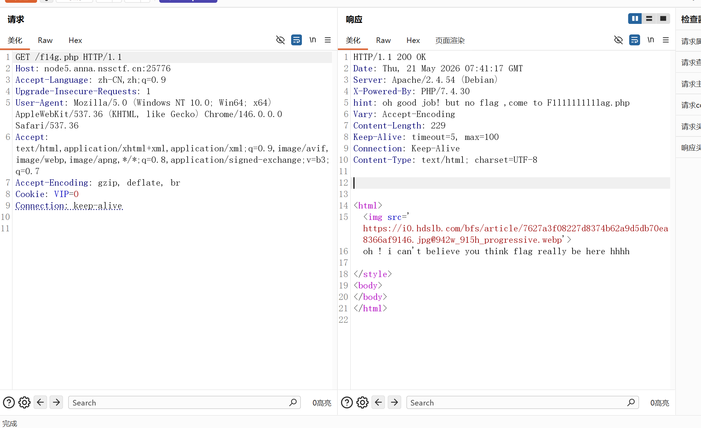
Task: Click the request Connection: keep-alive line
Action: (69, 206)
